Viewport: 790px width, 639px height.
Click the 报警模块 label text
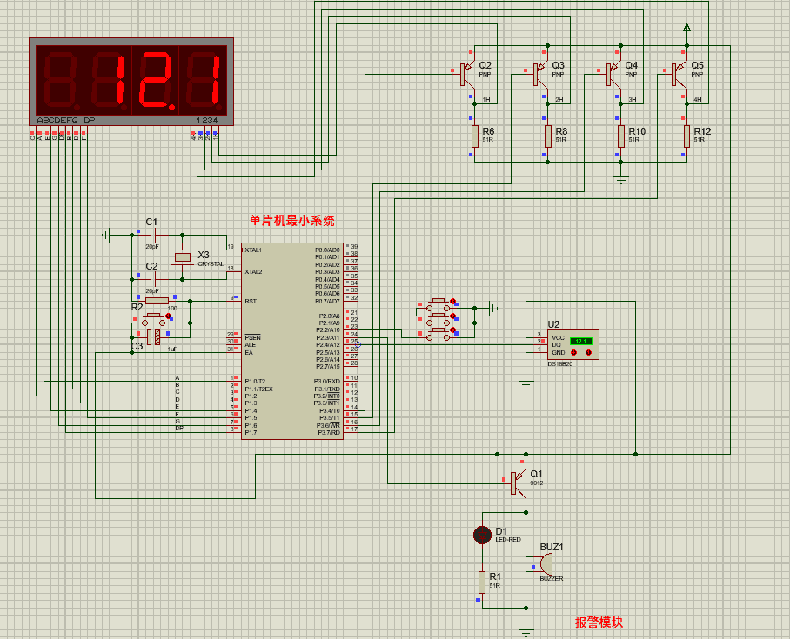[x=599, y=622]
